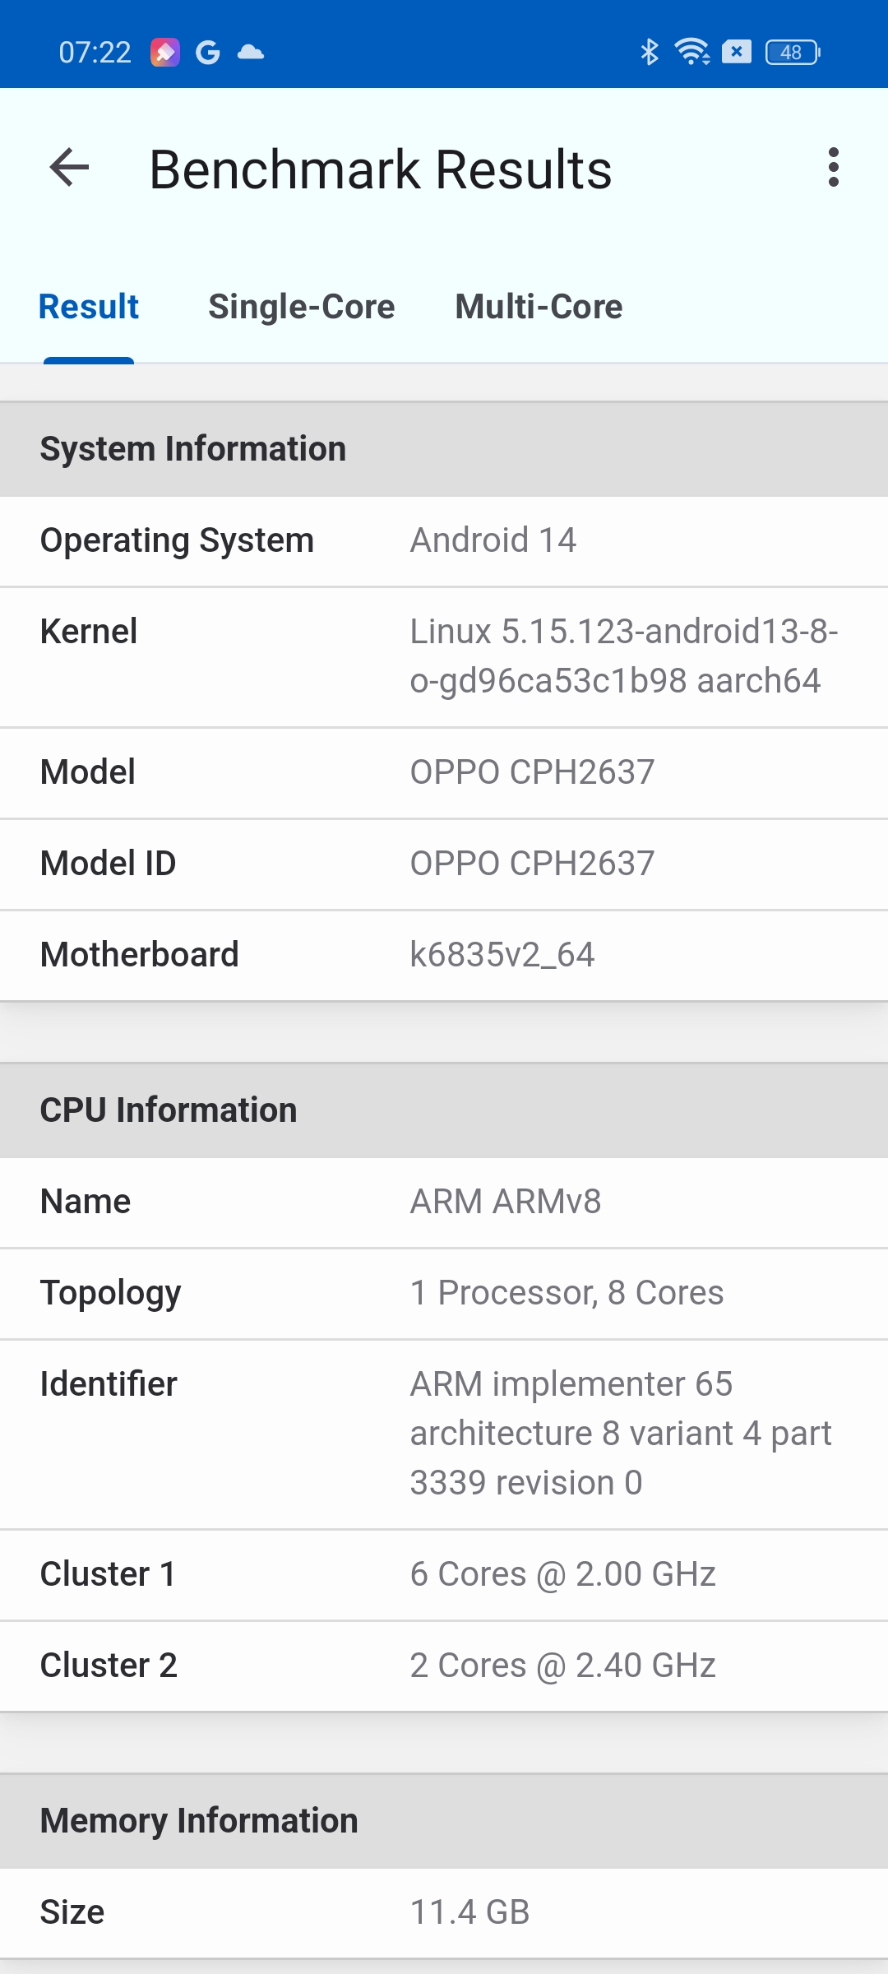Tap the cloud notification icon

[251, 53]
